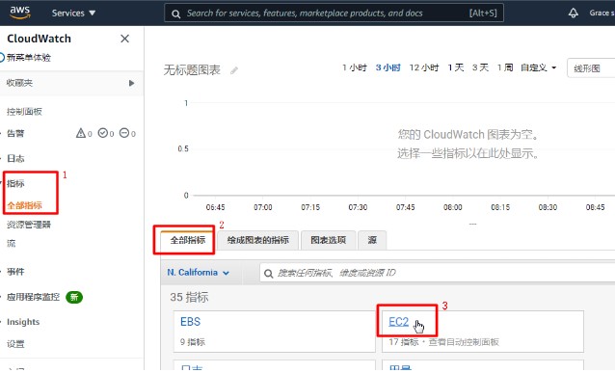Set time range to 12 小时

tap(424, 67)
